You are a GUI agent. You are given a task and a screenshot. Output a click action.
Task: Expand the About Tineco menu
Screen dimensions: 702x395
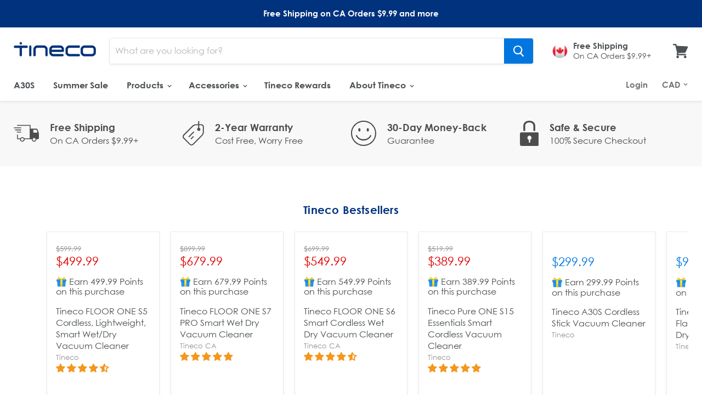381,86
